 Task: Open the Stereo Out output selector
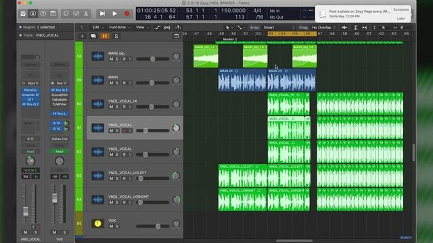tap(60, 138)
